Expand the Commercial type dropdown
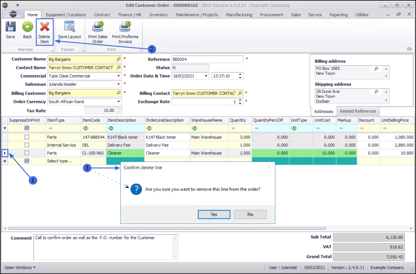416x274 pixels. 119,76
